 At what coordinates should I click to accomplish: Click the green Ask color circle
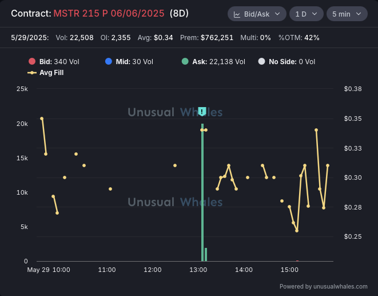coord(185,61)
